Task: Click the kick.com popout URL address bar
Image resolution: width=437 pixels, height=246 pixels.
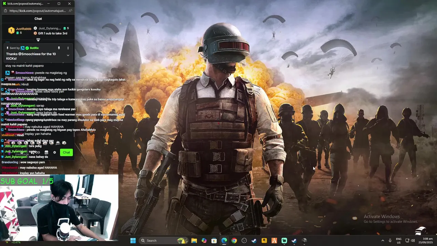Action: coord(38,11)
